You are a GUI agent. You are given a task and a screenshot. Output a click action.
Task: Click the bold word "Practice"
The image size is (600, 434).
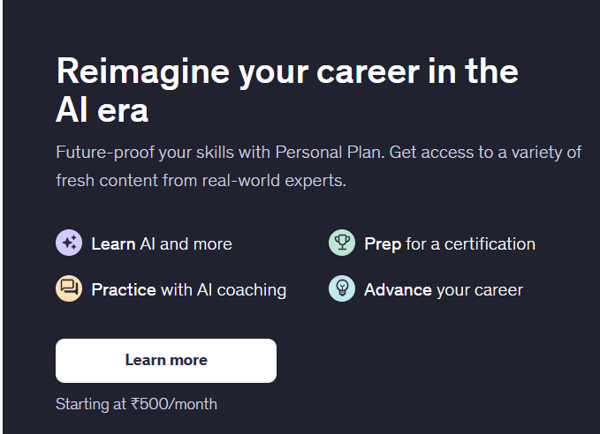[x=124, y=289]
